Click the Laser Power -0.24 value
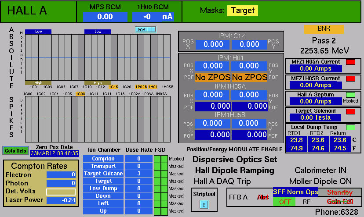Viewport: 364px width, 217px height. 61,200
